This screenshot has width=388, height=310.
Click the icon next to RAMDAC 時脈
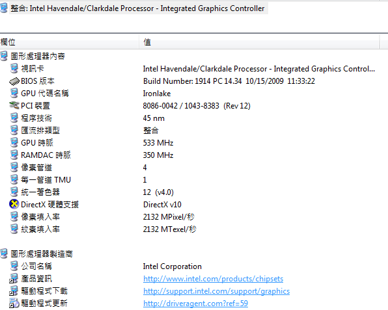[x=14, y=155]
